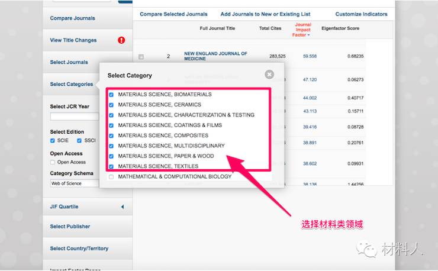Click the Full Journal Title column header
The height and width of the screenshot is (271, 438).
(x=217, y=28)
